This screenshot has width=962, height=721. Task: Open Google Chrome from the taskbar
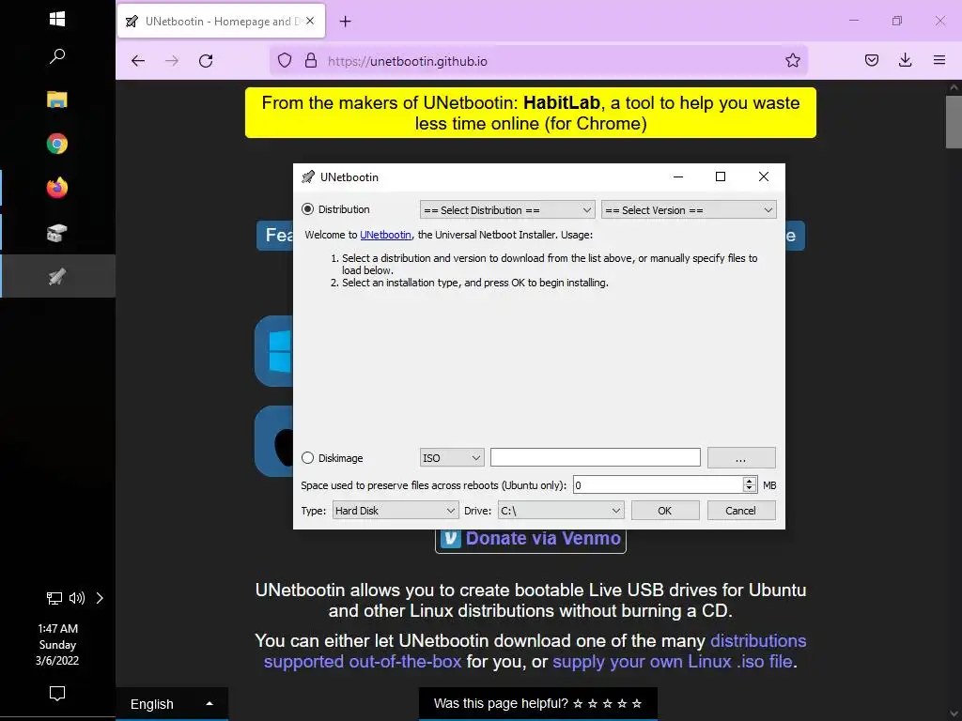tap(57, 144)
